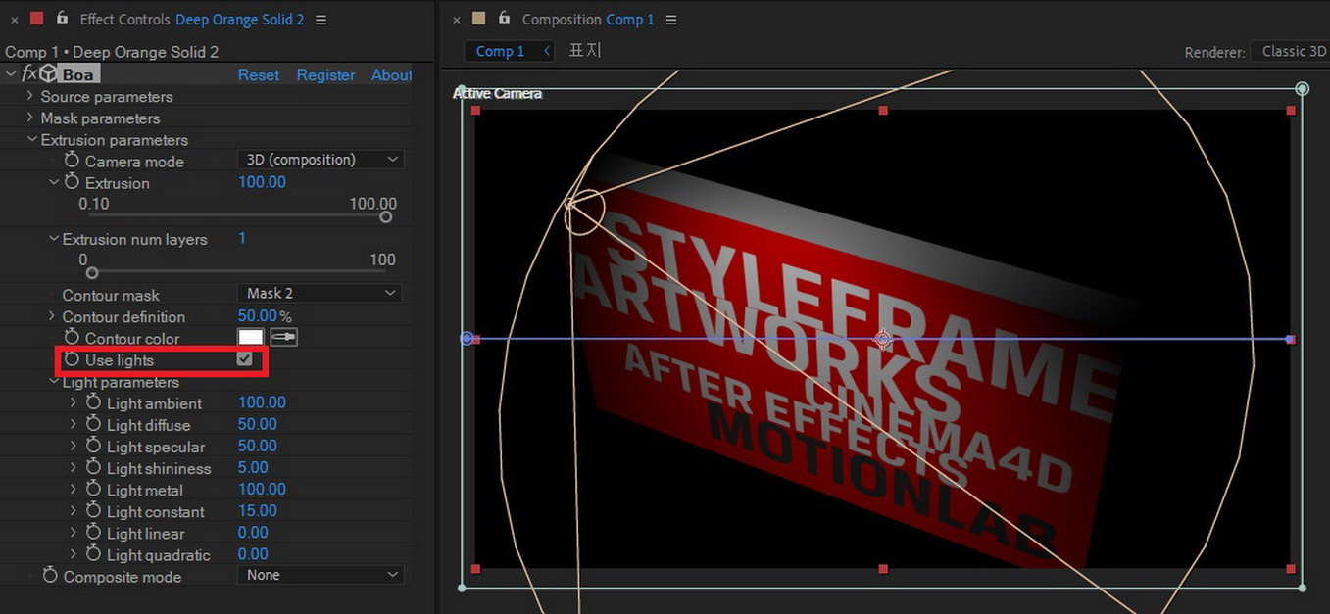This screenshot has height=614, width=1330.
Task: Click the Extrusion num layers slider handle
Action: click(92, 272)
